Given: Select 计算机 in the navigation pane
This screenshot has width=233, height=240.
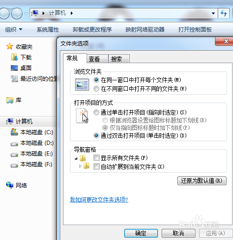Looking at the screenshot, I should [24, 122].
